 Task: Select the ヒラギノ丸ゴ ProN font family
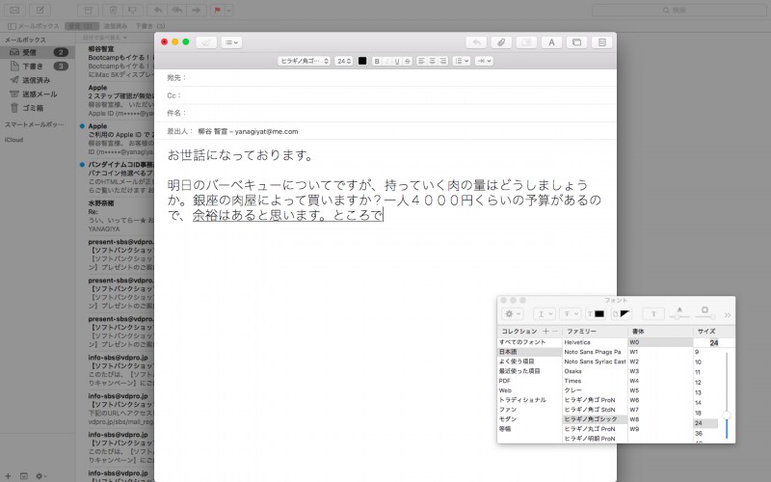pos(595,429)
